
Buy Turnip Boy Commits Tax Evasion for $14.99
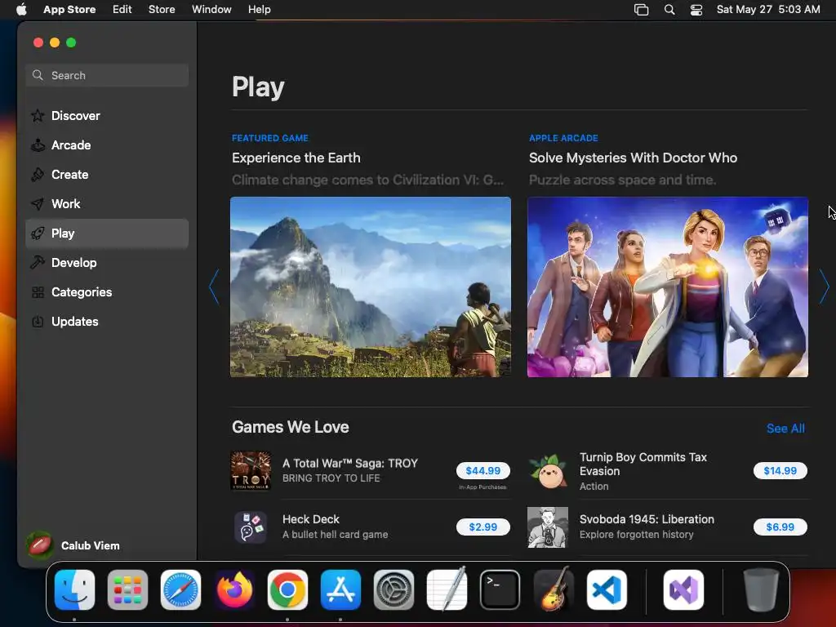tap(780, 471)
